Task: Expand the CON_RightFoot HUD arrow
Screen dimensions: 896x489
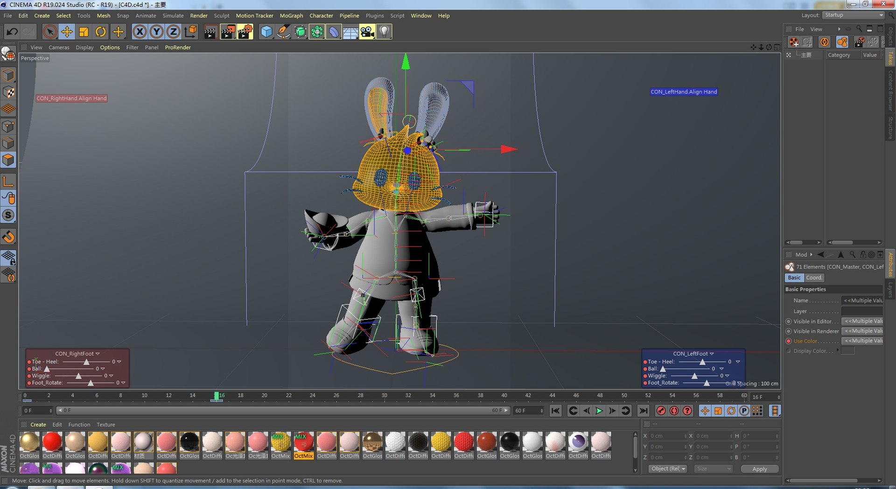Action: point(98,354)
